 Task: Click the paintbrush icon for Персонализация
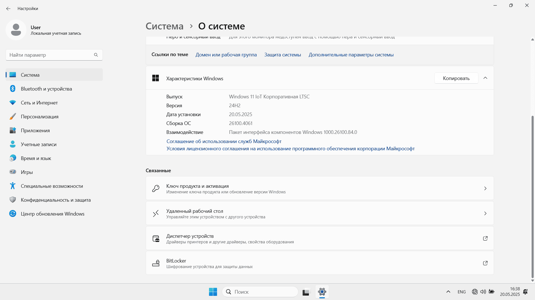pos(13,116)
